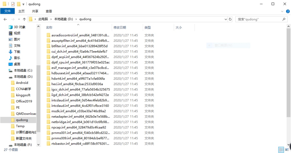Click the navigation pane scroll-down arrow
The image size is (291, 153).
[38, 145]
